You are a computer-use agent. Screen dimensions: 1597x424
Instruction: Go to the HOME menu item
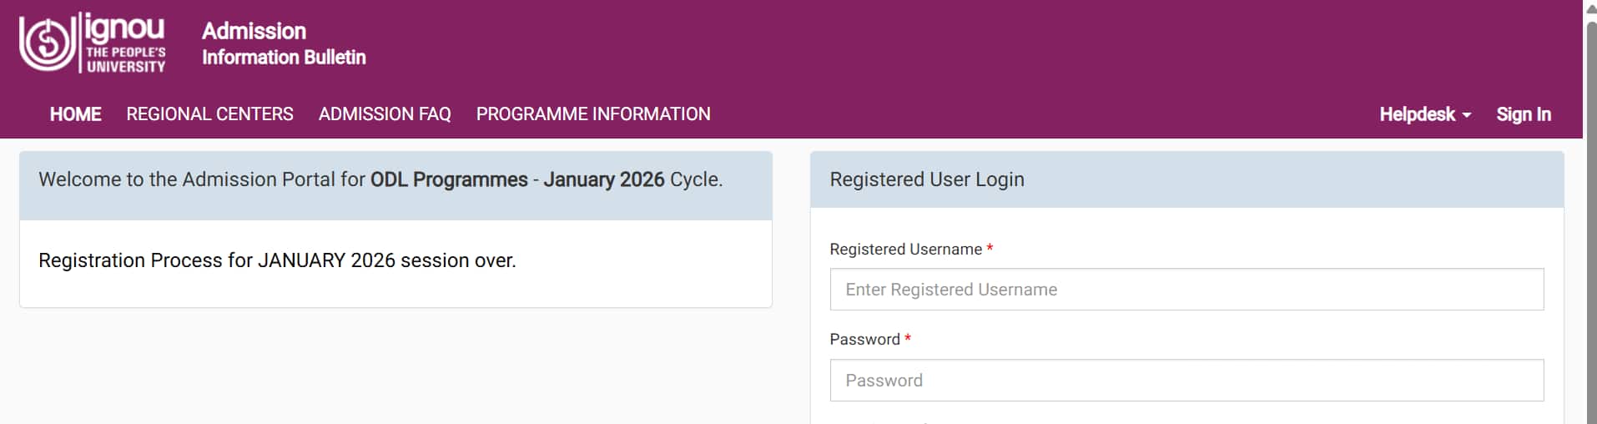[75, 114]
